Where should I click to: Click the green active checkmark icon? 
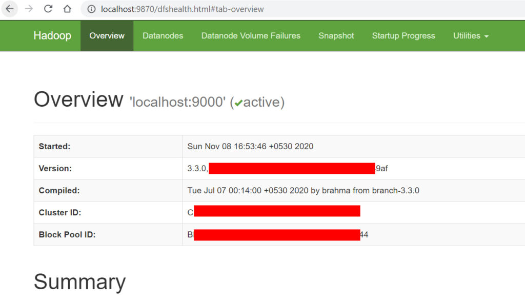(x=239, y=103)
